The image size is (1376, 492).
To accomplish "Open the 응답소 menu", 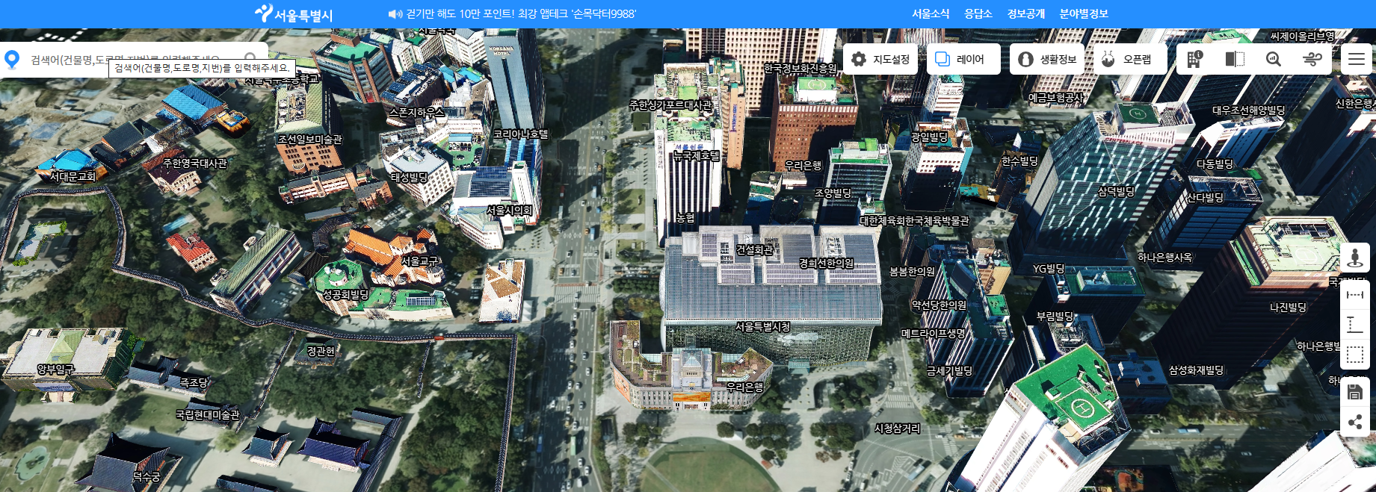I will pos(978,13).
